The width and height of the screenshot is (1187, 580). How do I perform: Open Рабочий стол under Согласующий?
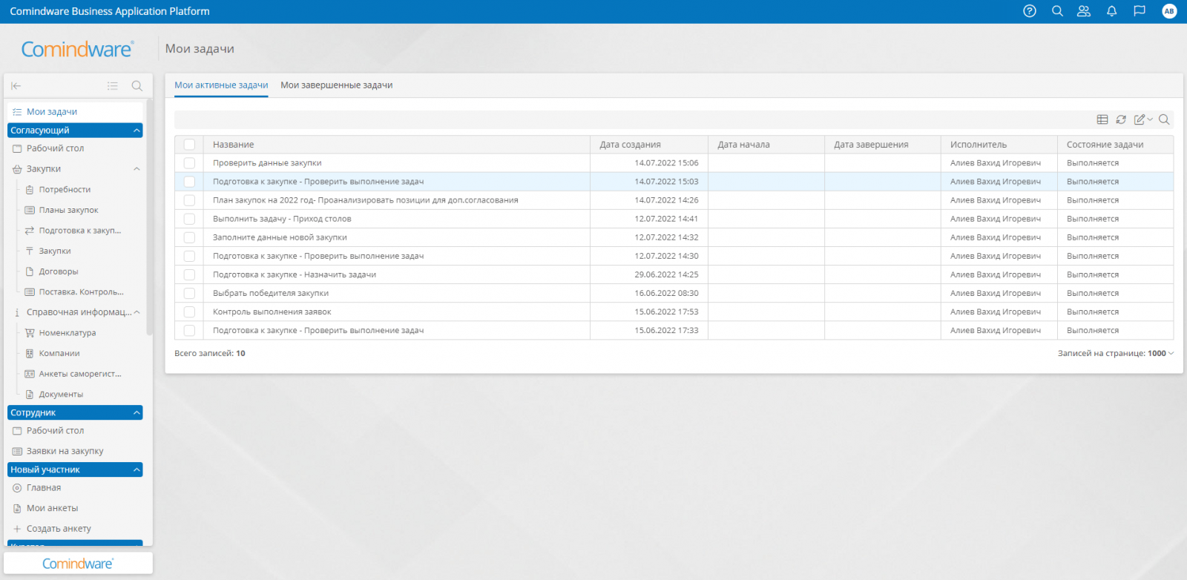[55, 148]
